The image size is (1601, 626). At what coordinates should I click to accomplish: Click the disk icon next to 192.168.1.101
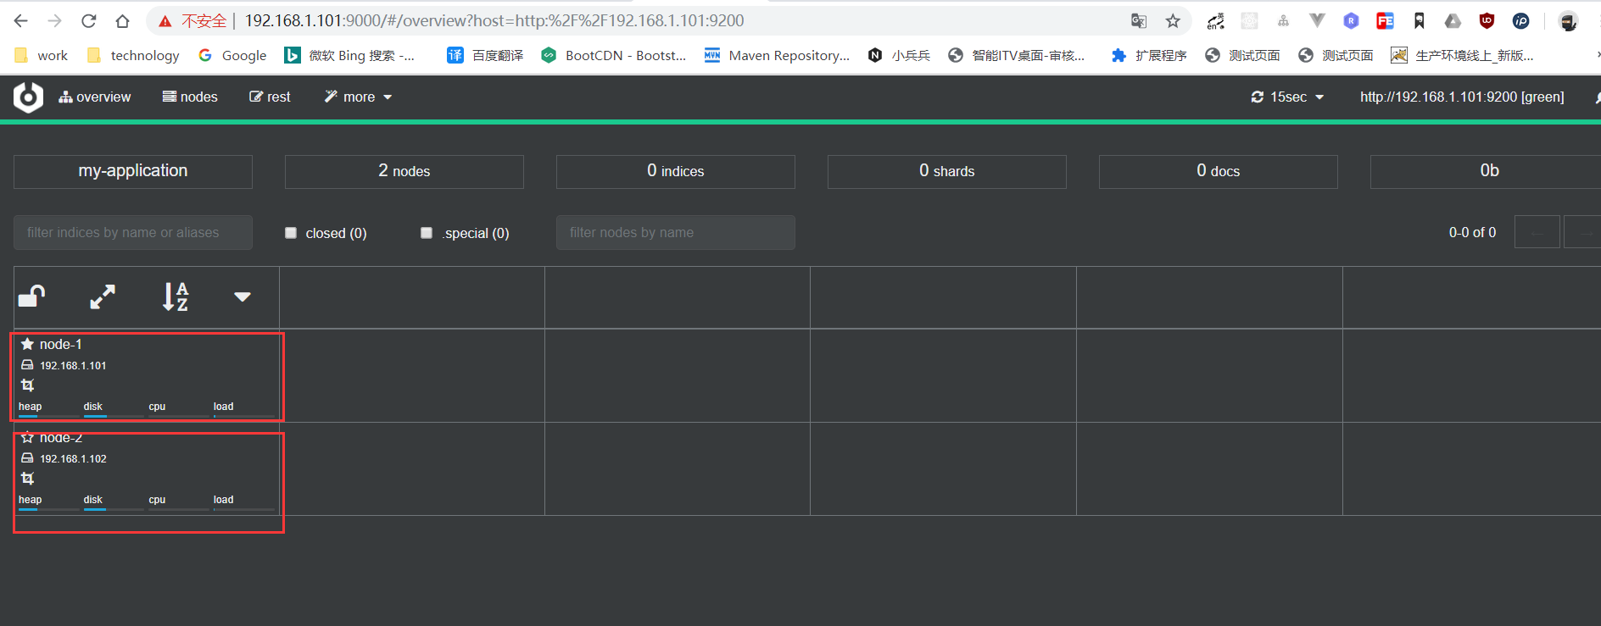tap(27, 365)
